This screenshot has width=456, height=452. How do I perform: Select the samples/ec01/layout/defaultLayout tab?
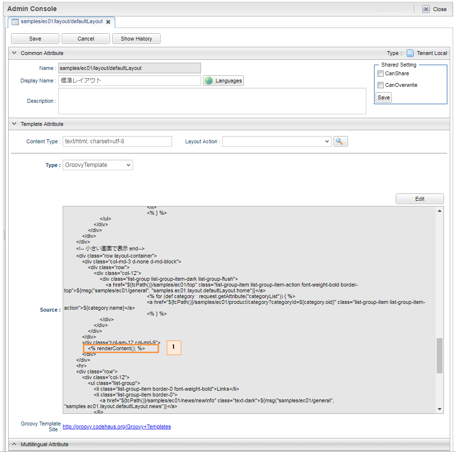[x=62, y=22]
